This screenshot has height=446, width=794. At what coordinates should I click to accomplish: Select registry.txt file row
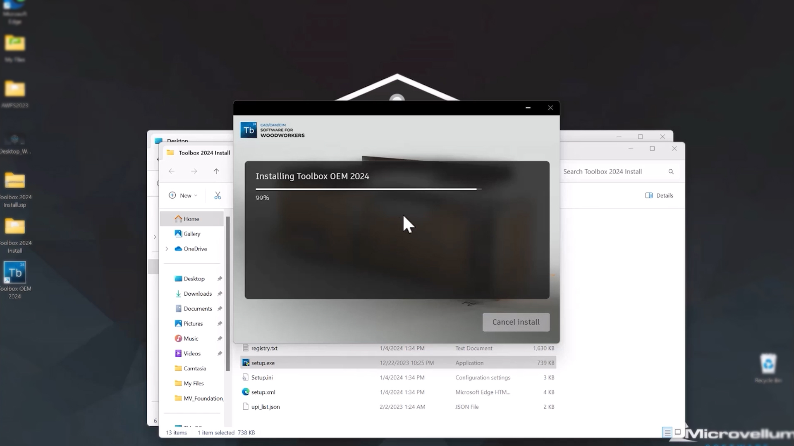tap(398, 348)
